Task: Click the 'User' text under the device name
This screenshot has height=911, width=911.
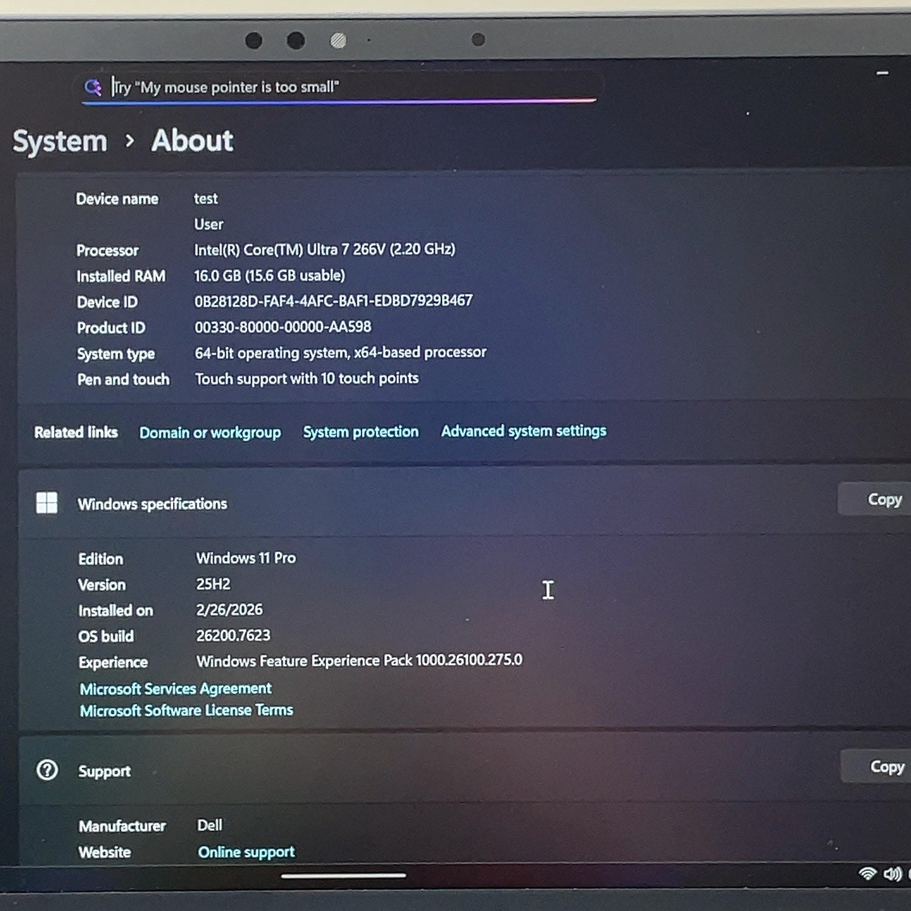Action: [x=209, y=224]
